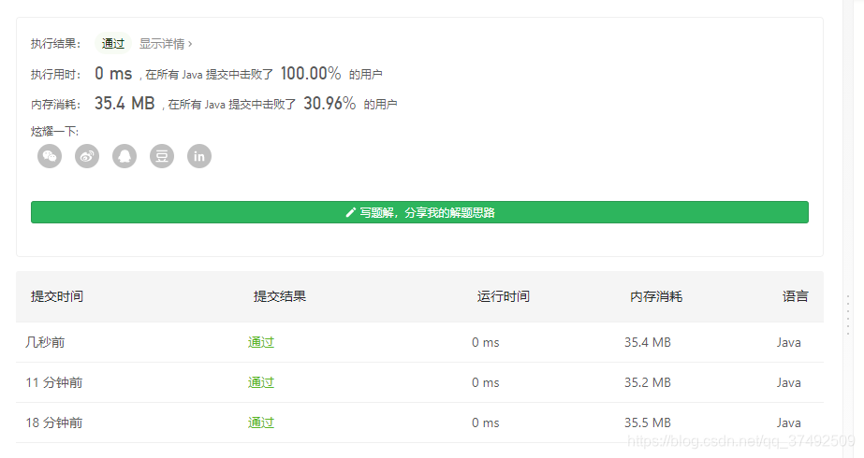Screen dimensions: 864x458
Task: Share result via Douban icon
Action: click(x=162, y=156)
